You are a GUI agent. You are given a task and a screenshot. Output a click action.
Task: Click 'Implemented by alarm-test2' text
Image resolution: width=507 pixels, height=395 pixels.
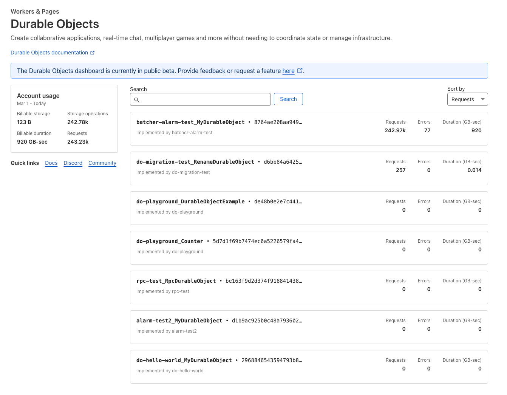tap(167, 331)
